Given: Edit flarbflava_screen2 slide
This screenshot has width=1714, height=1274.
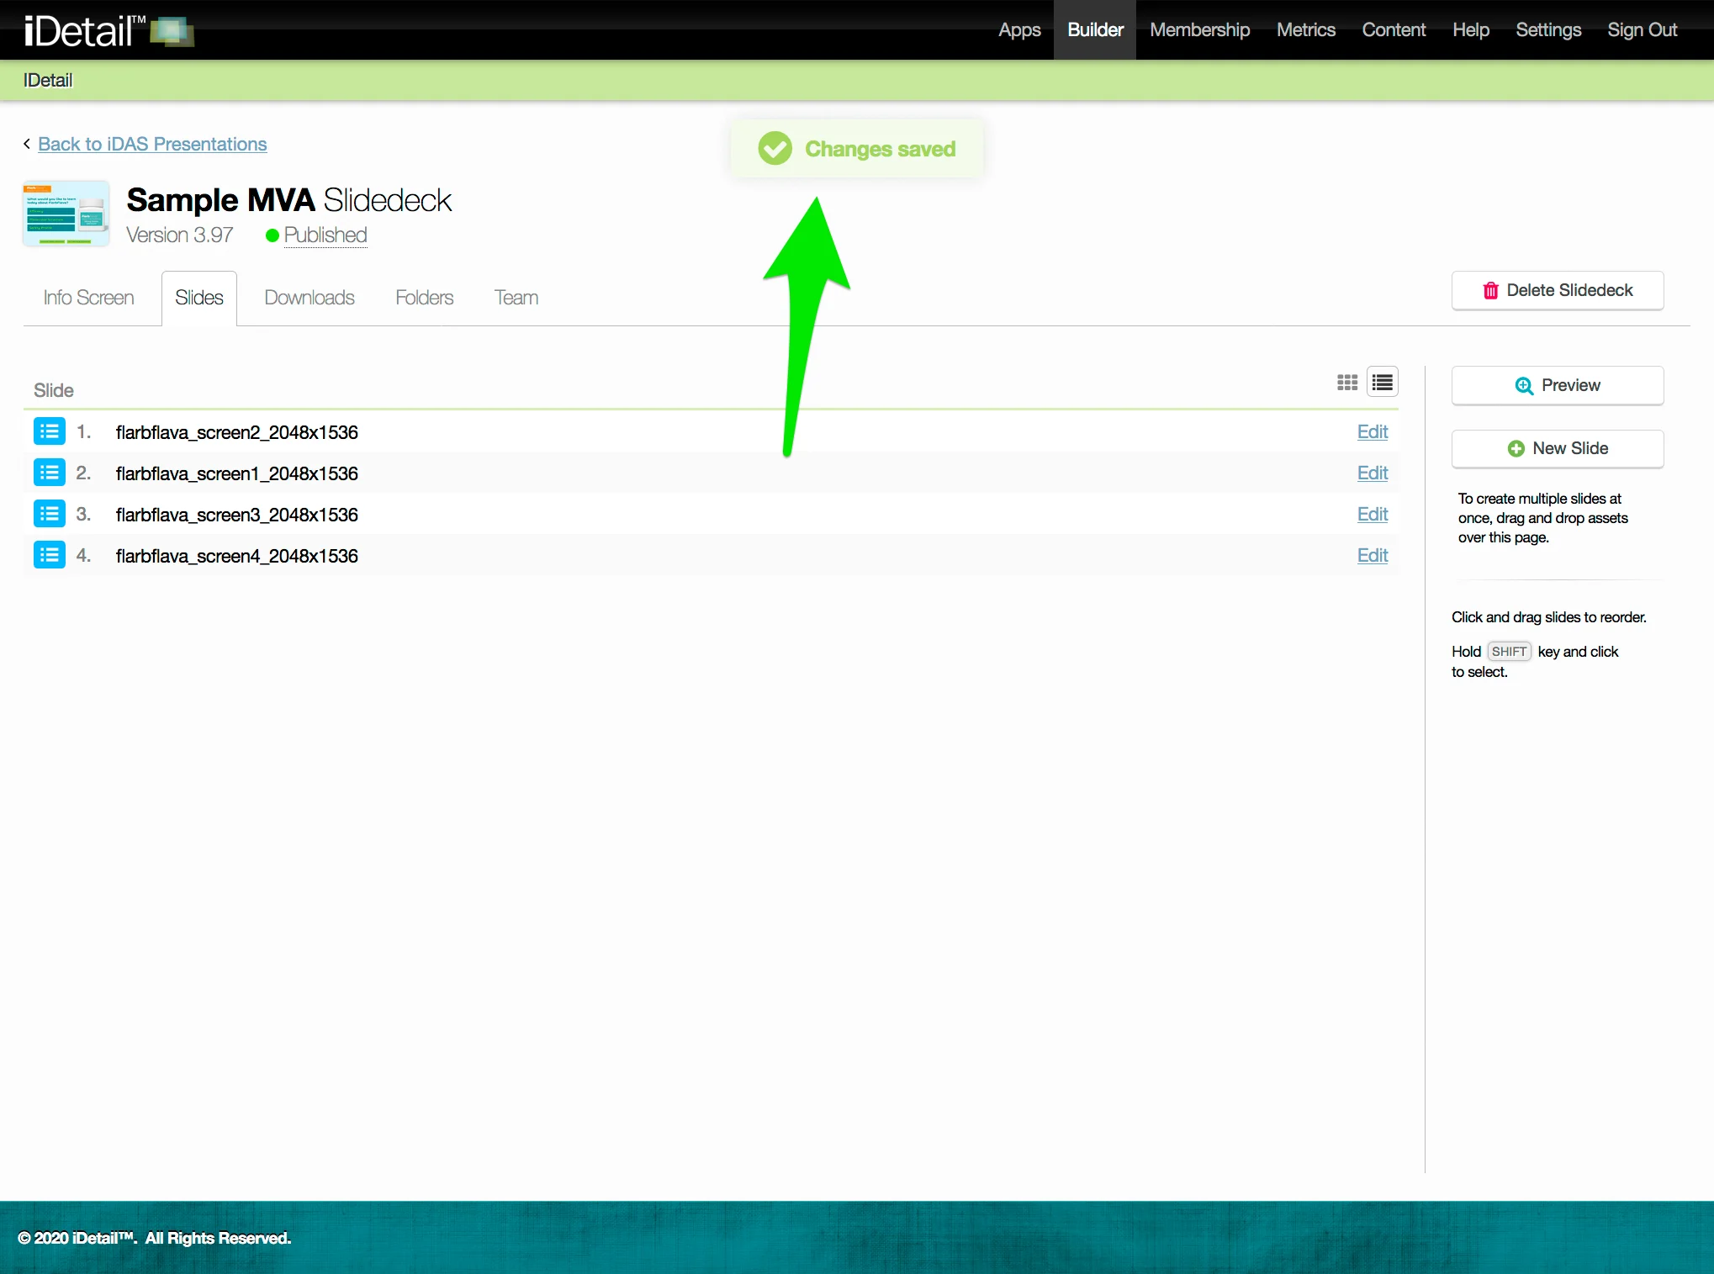Looking at the screenshot, I should coord(1372,431).
